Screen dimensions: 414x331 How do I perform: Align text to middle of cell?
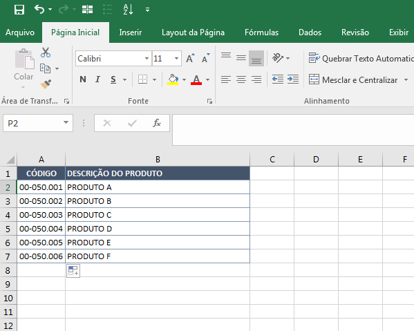coord(241,58)
